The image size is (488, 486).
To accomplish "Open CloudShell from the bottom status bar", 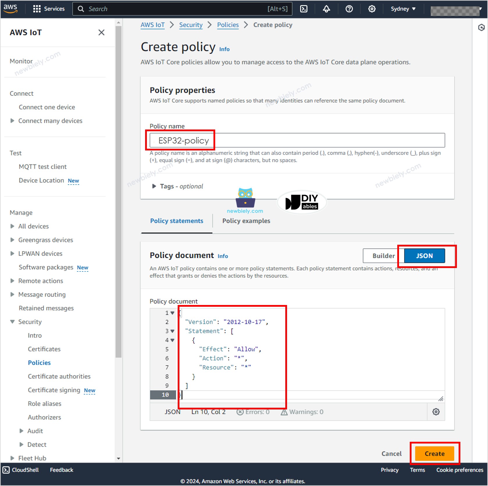I will click(x=20, y=469).
